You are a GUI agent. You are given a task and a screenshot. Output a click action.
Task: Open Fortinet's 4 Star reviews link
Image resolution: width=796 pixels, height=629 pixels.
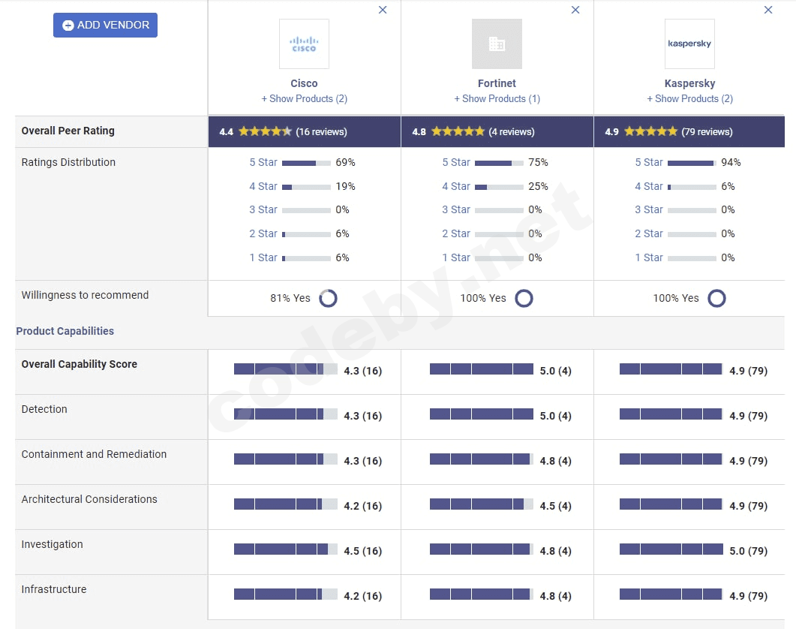pos(456,186)
